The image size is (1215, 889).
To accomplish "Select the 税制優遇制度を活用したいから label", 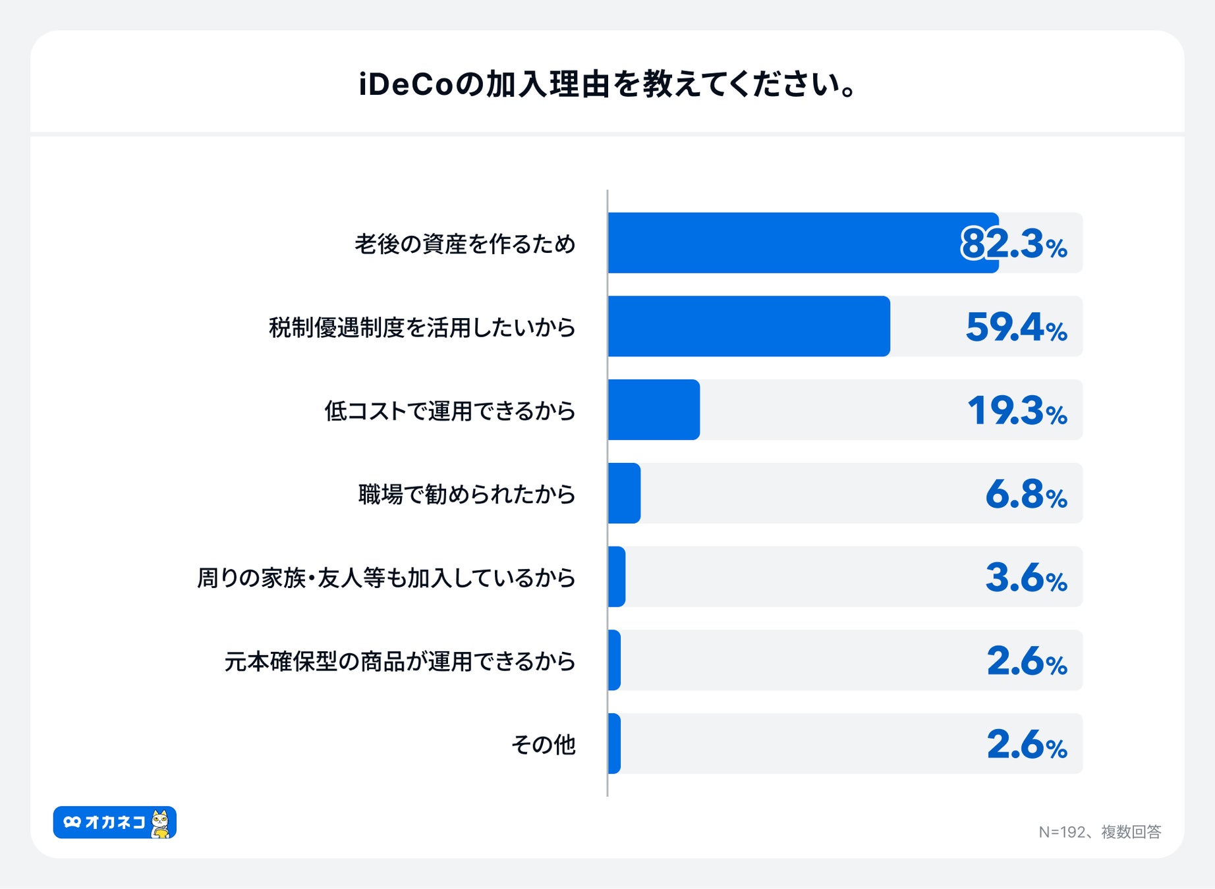I will (422, 327).
